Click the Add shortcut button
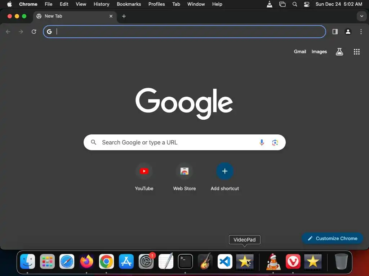369x276 pixels. [x=225, y=176]
